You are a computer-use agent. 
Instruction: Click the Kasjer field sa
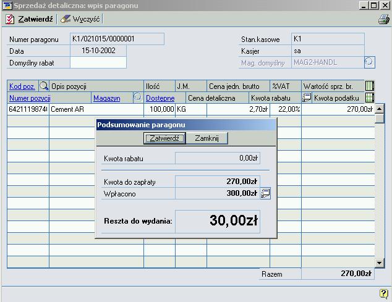coord(328,51)
